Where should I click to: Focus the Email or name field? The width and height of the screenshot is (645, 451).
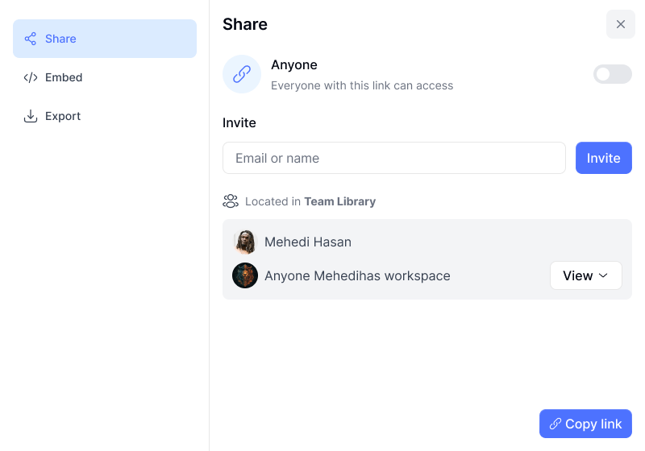(x=394, y=158)
